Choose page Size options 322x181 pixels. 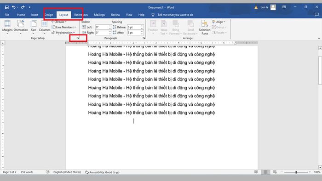34,27
